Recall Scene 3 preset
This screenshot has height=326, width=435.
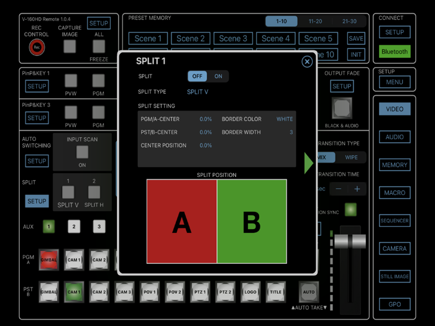[x=233, y=38]
